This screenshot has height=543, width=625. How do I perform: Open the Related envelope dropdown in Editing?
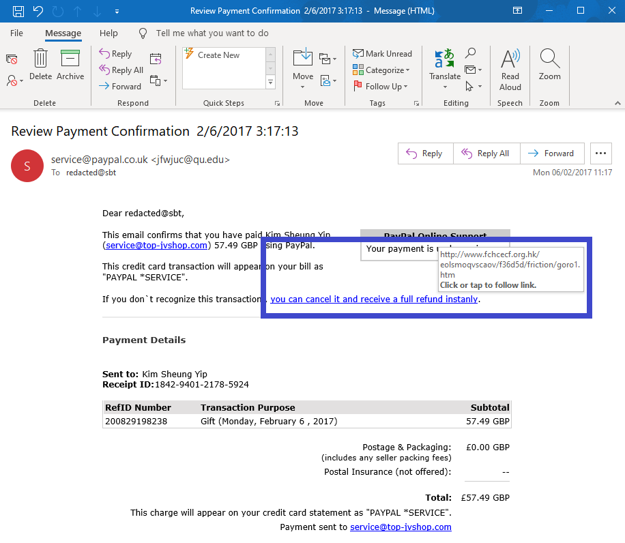[x=474, y=70]
